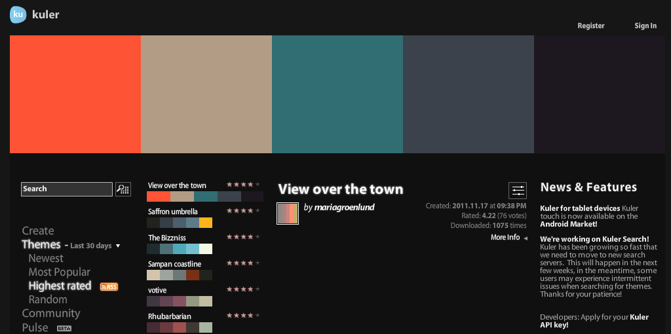Show Random themes
Image resolution: width=671 pixels, height=334 pixels.
click(48, 299)
